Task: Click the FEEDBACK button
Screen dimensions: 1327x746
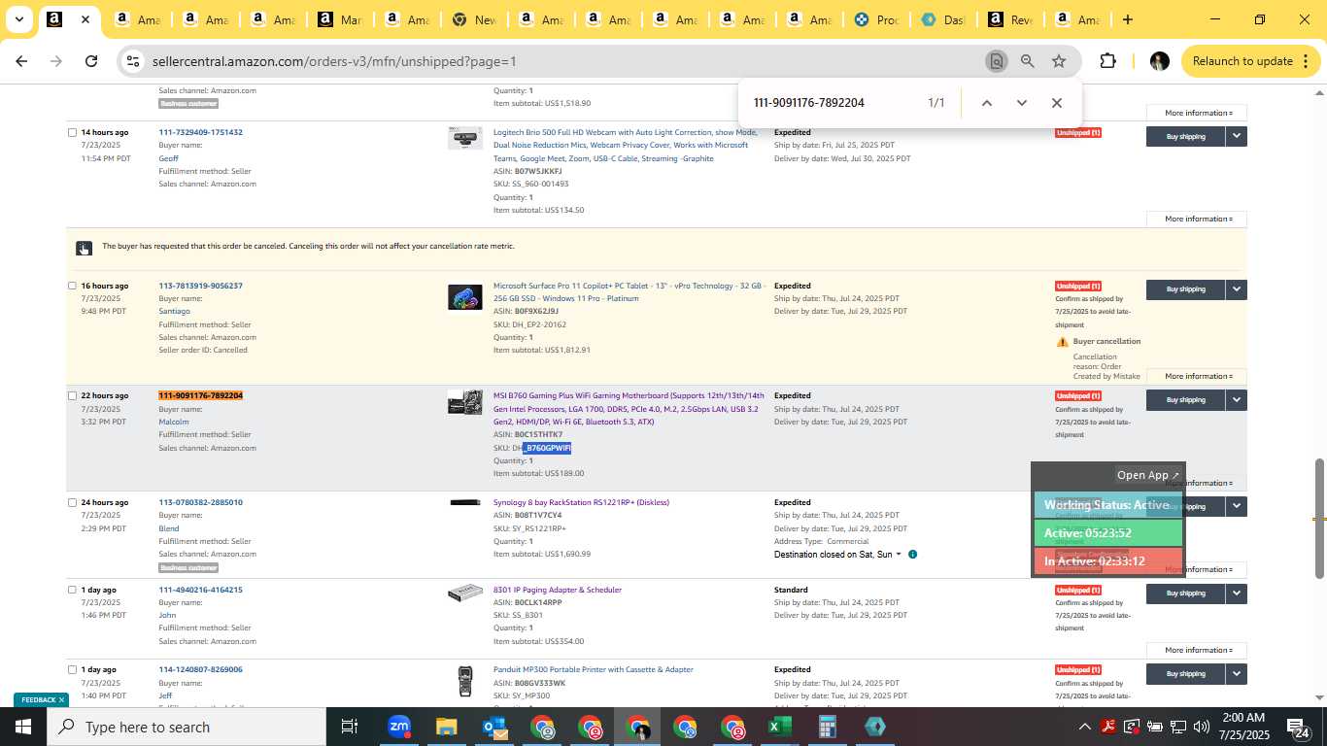Action: tap(41, 699)
